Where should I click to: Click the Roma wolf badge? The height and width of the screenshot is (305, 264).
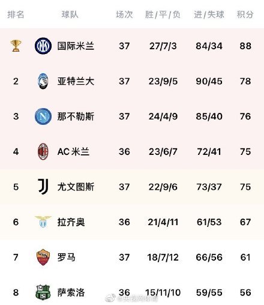point(43,257)
